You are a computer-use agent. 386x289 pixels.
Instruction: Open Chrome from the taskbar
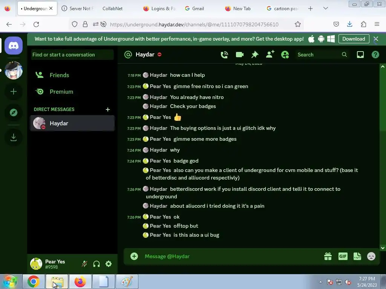(34, 281)
